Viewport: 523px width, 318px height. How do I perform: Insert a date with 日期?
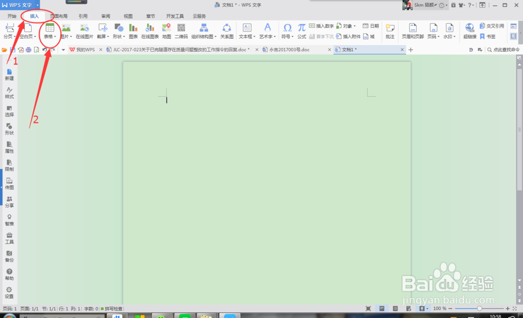[371, 26]
